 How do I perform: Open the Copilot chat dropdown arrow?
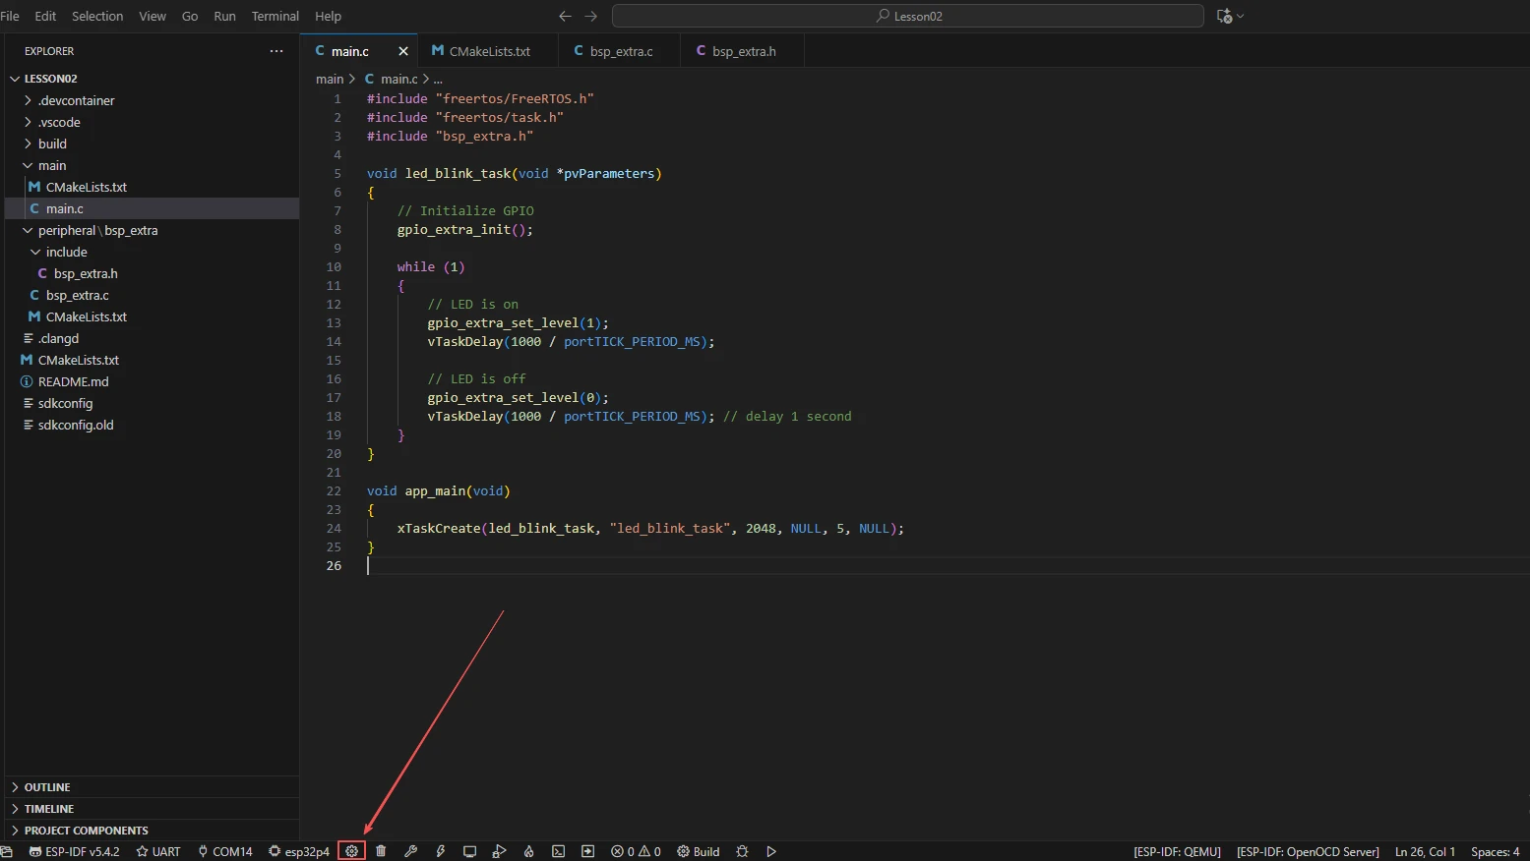(x=1241, y=17)
